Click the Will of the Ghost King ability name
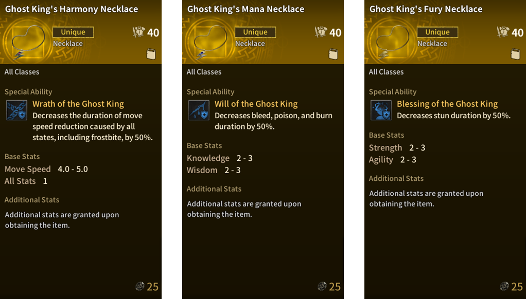Image resolution: width=526 pixels, height=299 pixels. [x=256, y=104]
